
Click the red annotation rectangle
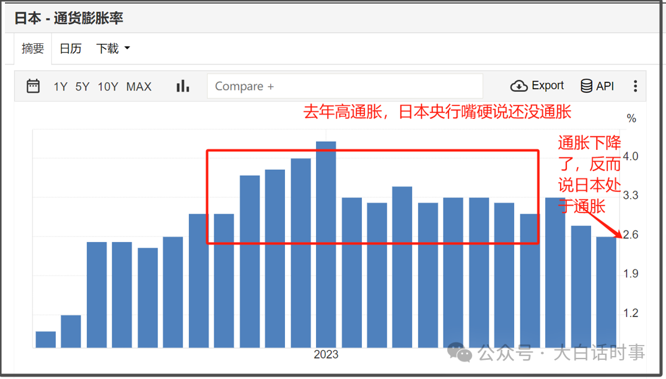pyautogui.click(x=372, y=150)
